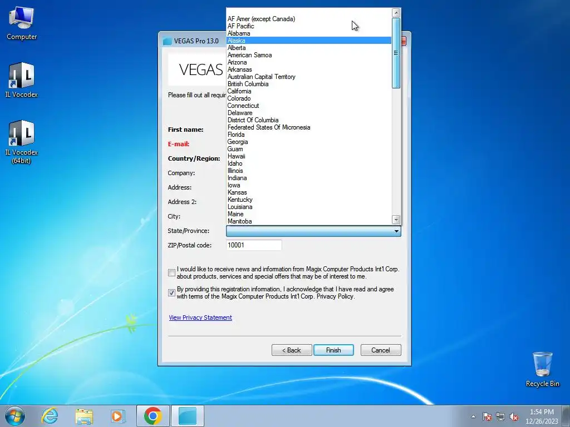The height and width of the screenshot is (427, 570).
Task: Select Maine from the state list
Action: click(x=308, y=214)
